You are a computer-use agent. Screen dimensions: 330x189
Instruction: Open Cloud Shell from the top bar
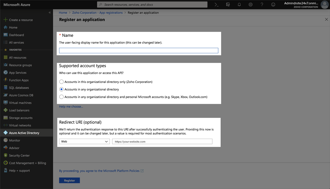[216, 4]
